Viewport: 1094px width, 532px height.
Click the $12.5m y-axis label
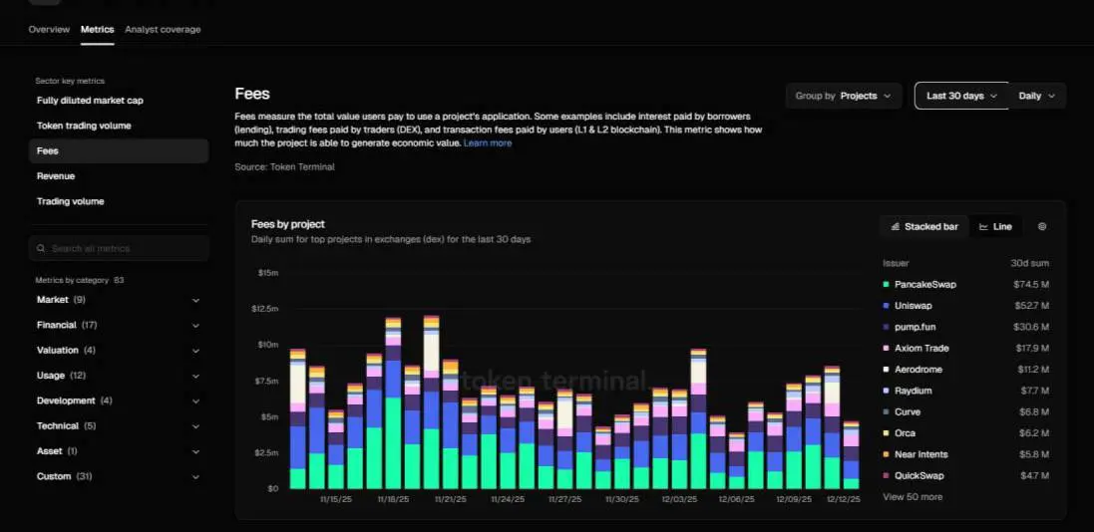coord(265,308)
